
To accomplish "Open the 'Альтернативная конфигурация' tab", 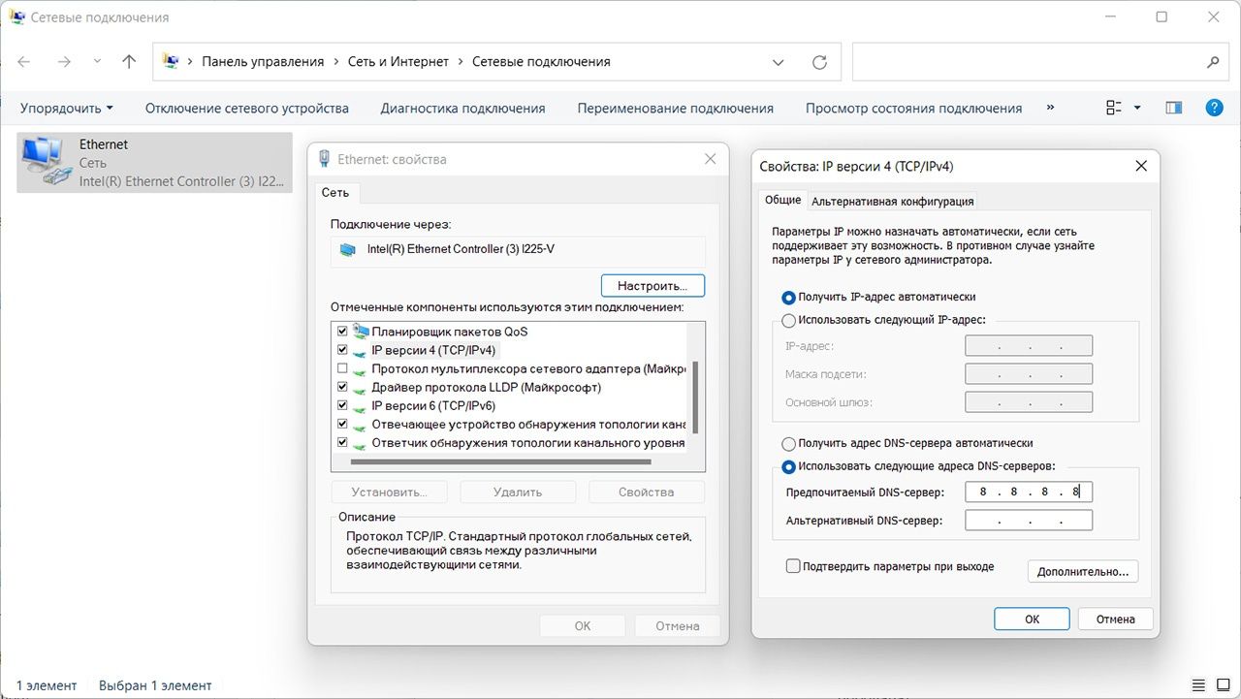I will point(892,202).
